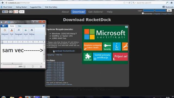Screen dimensions: 174x98
Task: Open the address bar history dropdown arrow
Action: point(127,3)
